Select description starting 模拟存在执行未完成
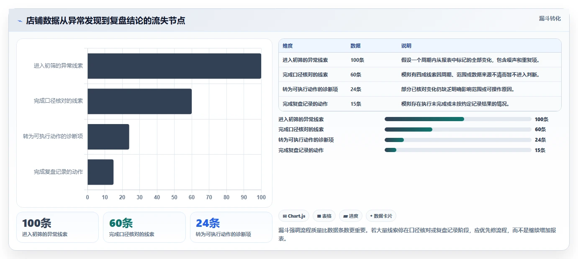The width and height of the screenshot is (578, 259). click(x=455, y=104)
